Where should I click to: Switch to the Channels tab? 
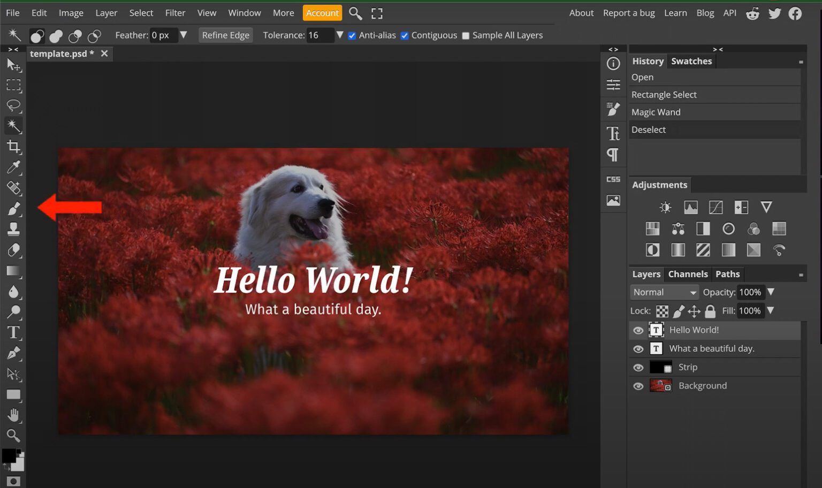688,273
